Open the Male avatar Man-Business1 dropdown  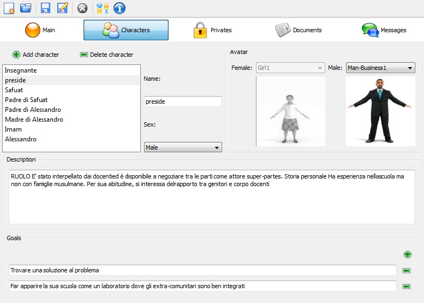(380, 68)
